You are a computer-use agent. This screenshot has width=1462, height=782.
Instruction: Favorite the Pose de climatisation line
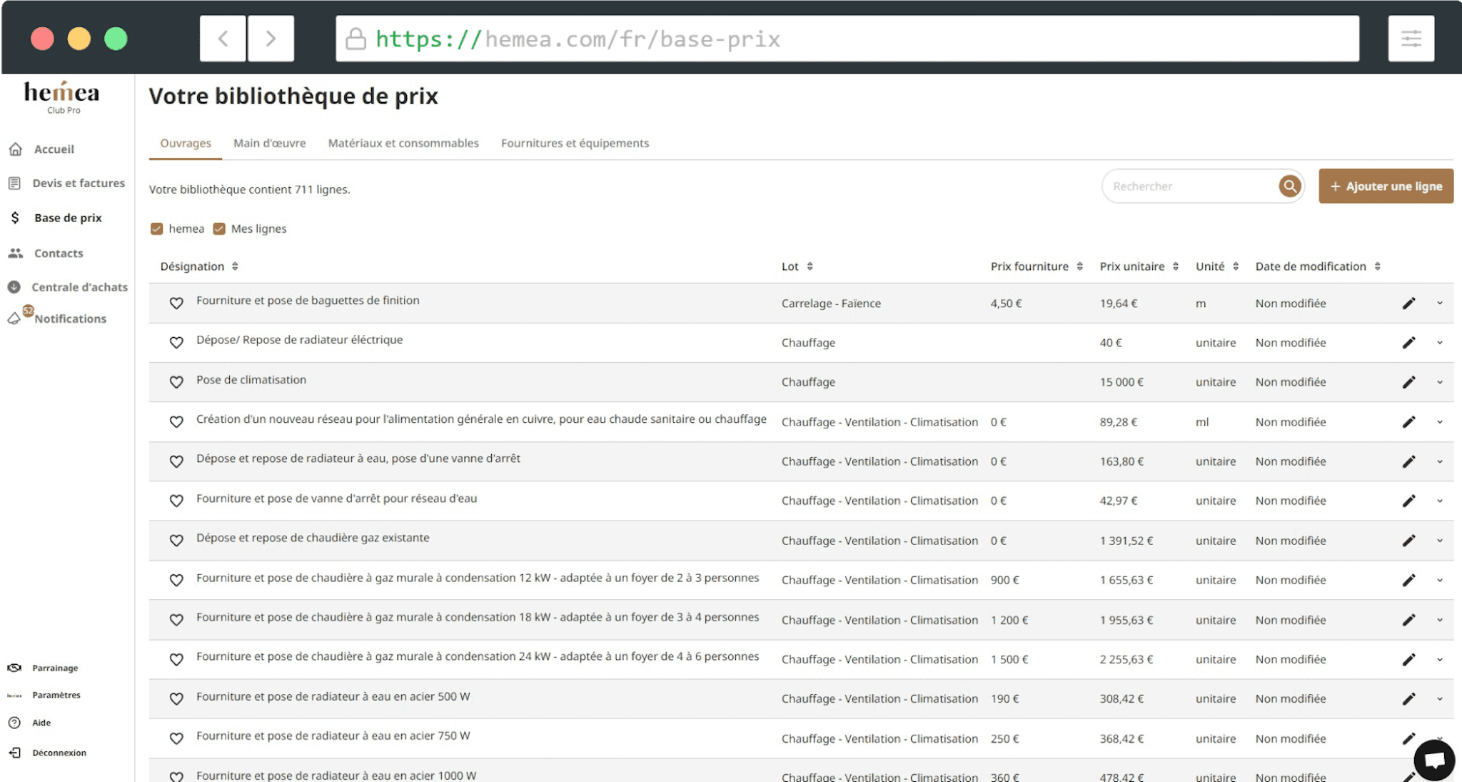(176, 382)
